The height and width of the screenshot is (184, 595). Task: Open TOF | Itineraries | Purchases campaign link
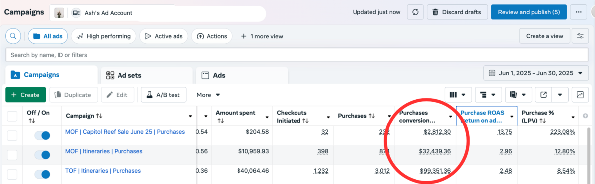click(103, 171)
